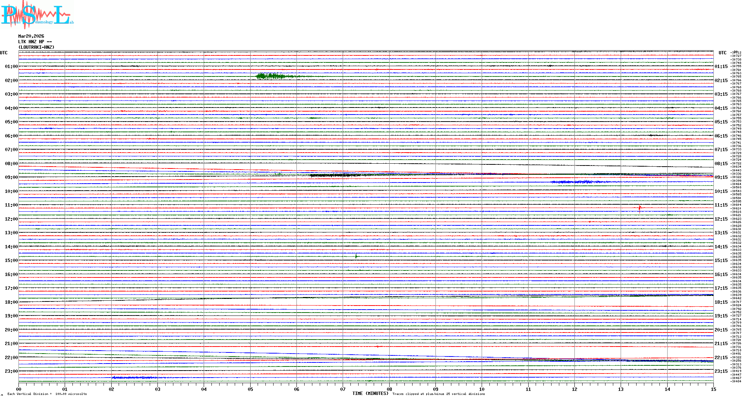
Task: Select the LTK HNZ HP station label
Action: (x=35, y=42)
